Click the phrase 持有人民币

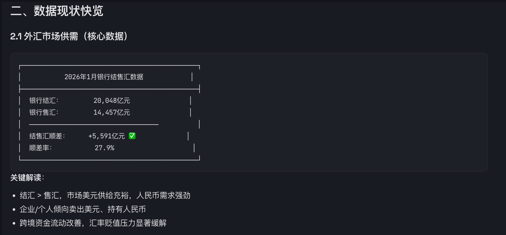(126, 209)
